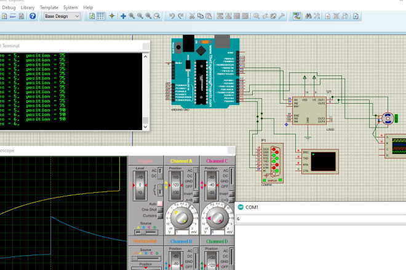Click the Channel A voltage value field
The width and height of the screenshot is (406, 270).
(182, 233)
